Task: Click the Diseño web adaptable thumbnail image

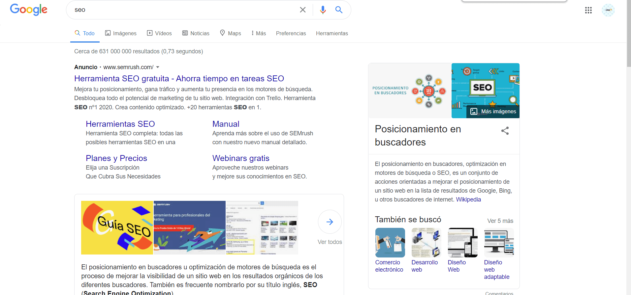Action: 499,243
